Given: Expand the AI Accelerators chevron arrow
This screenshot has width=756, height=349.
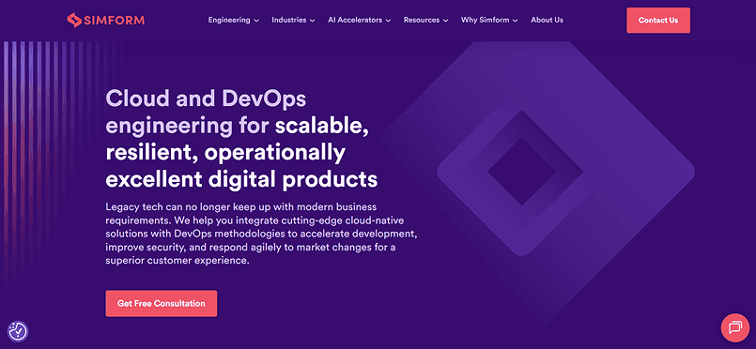Looking at the screenshot, I should tap(388, 21).
